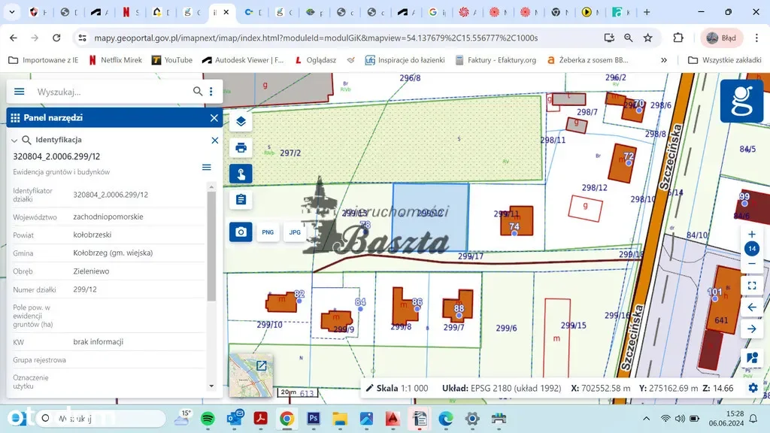Edit the map scale Skala 1:1 000
770x433 pixels.
pyautogui.click(x=396, y=388)
